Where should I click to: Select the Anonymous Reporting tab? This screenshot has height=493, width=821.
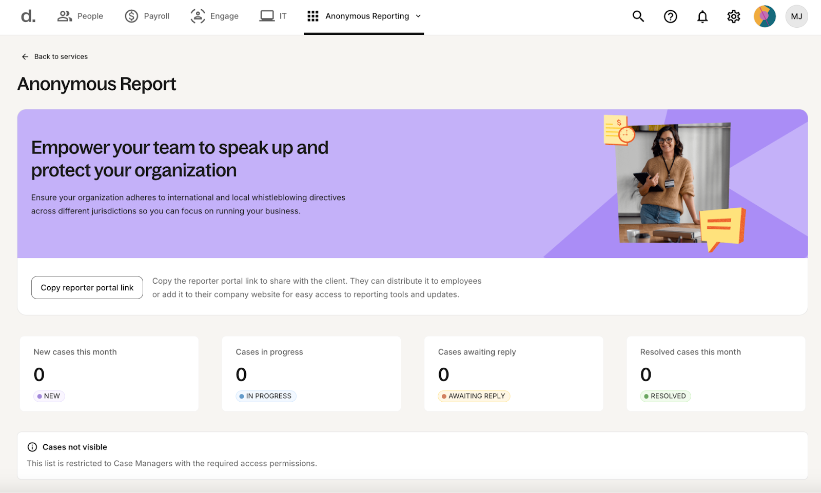pyautogui.click(x=364, y=16)
